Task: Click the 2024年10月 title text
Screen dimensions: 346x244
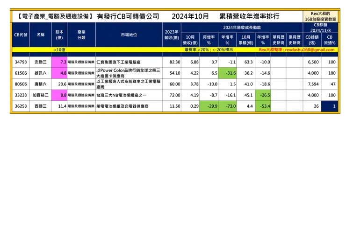Action: coord(190,16)
